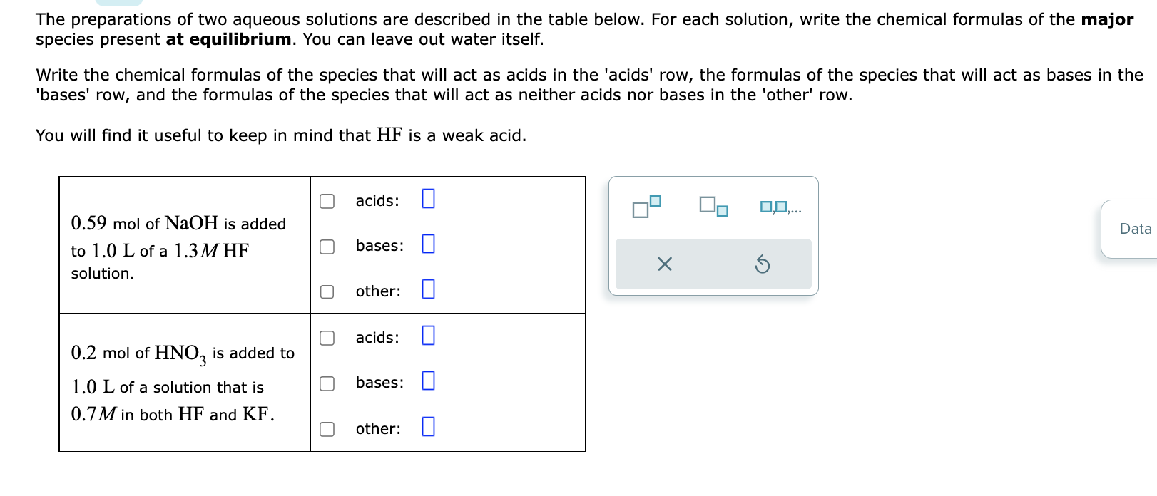
Task: Click the undo arrow icon
Action: pyautogui.click(x=762, y=264)
